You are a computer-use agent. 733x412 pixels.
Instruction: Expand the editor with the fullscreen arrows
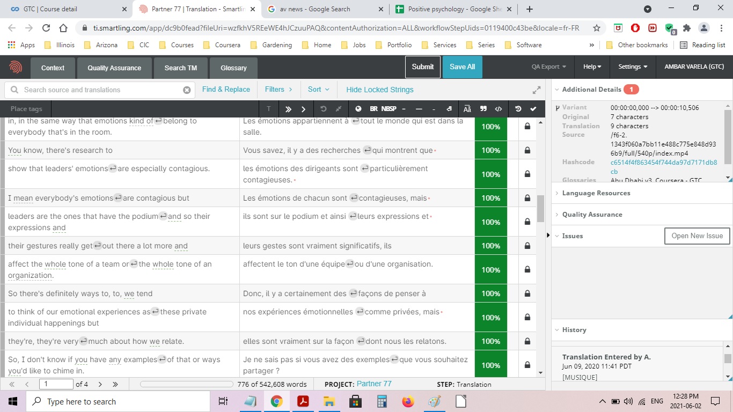[536, 90]
